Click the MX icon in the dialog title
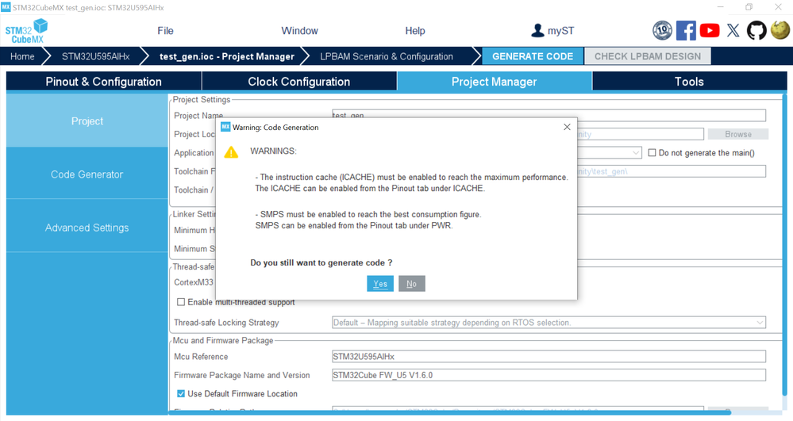Viewport: 793px width, 421px height. 225,127
